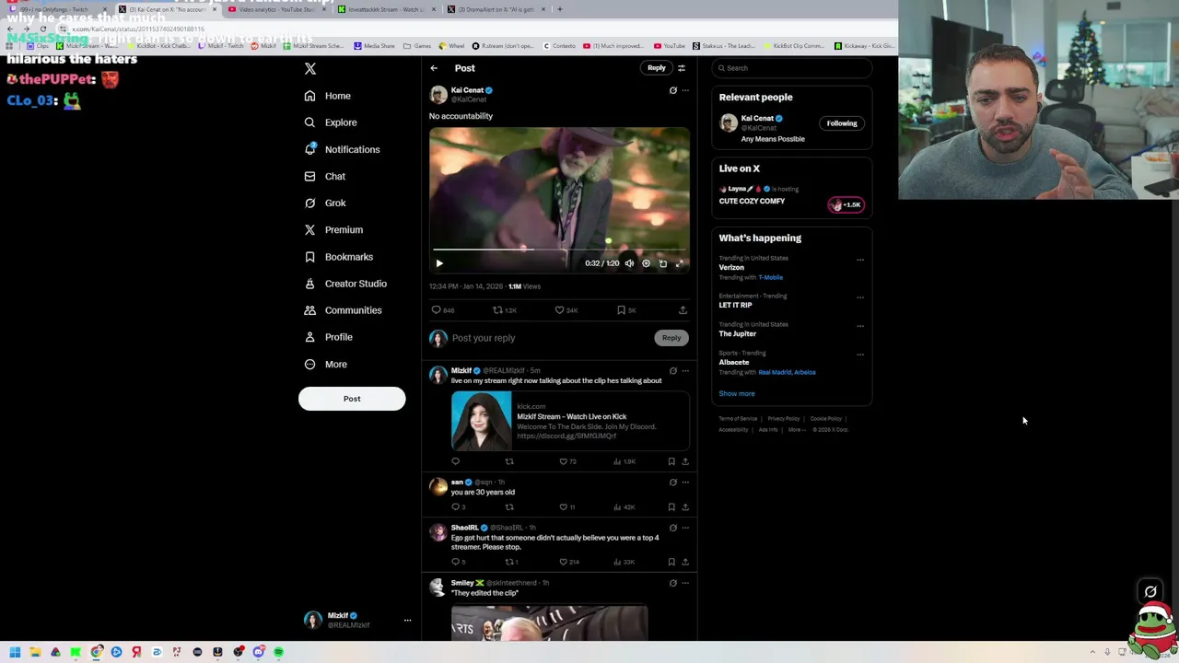Bookmark Kai Cenat's post
Screen dimensions: 1179x663
coord(621,310)
